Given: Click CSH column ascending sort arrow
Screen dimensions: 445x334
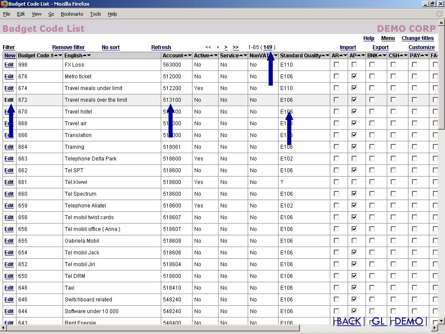Looking at the screenshot, I should [x=402, y=55].
